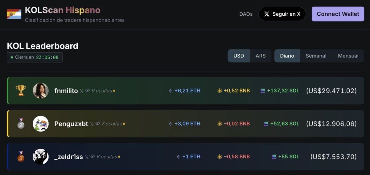Viewport: 370px width, 175px height.
Task: Select the Diario tab
Action: [x=287, y=56]
